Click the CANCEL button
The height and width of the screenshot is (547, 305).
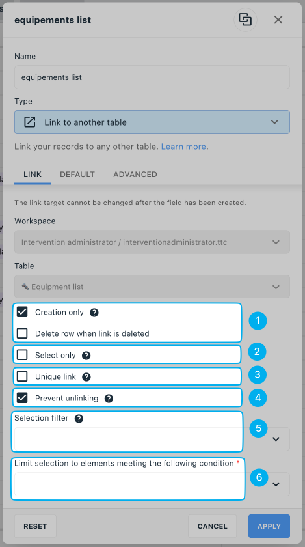point(212,526)
